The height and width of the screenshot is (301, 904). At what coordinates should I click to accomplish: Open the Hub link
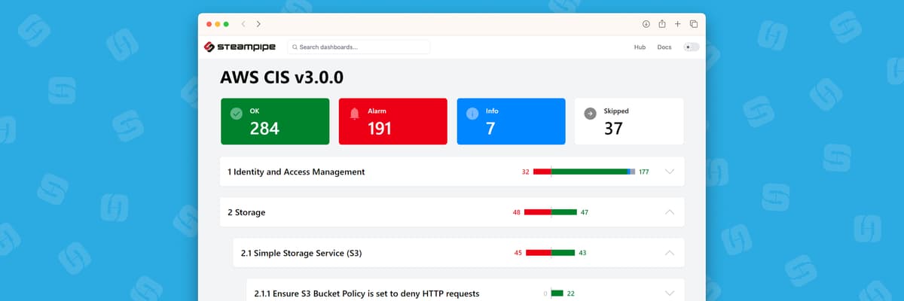(x=640, y=47)
